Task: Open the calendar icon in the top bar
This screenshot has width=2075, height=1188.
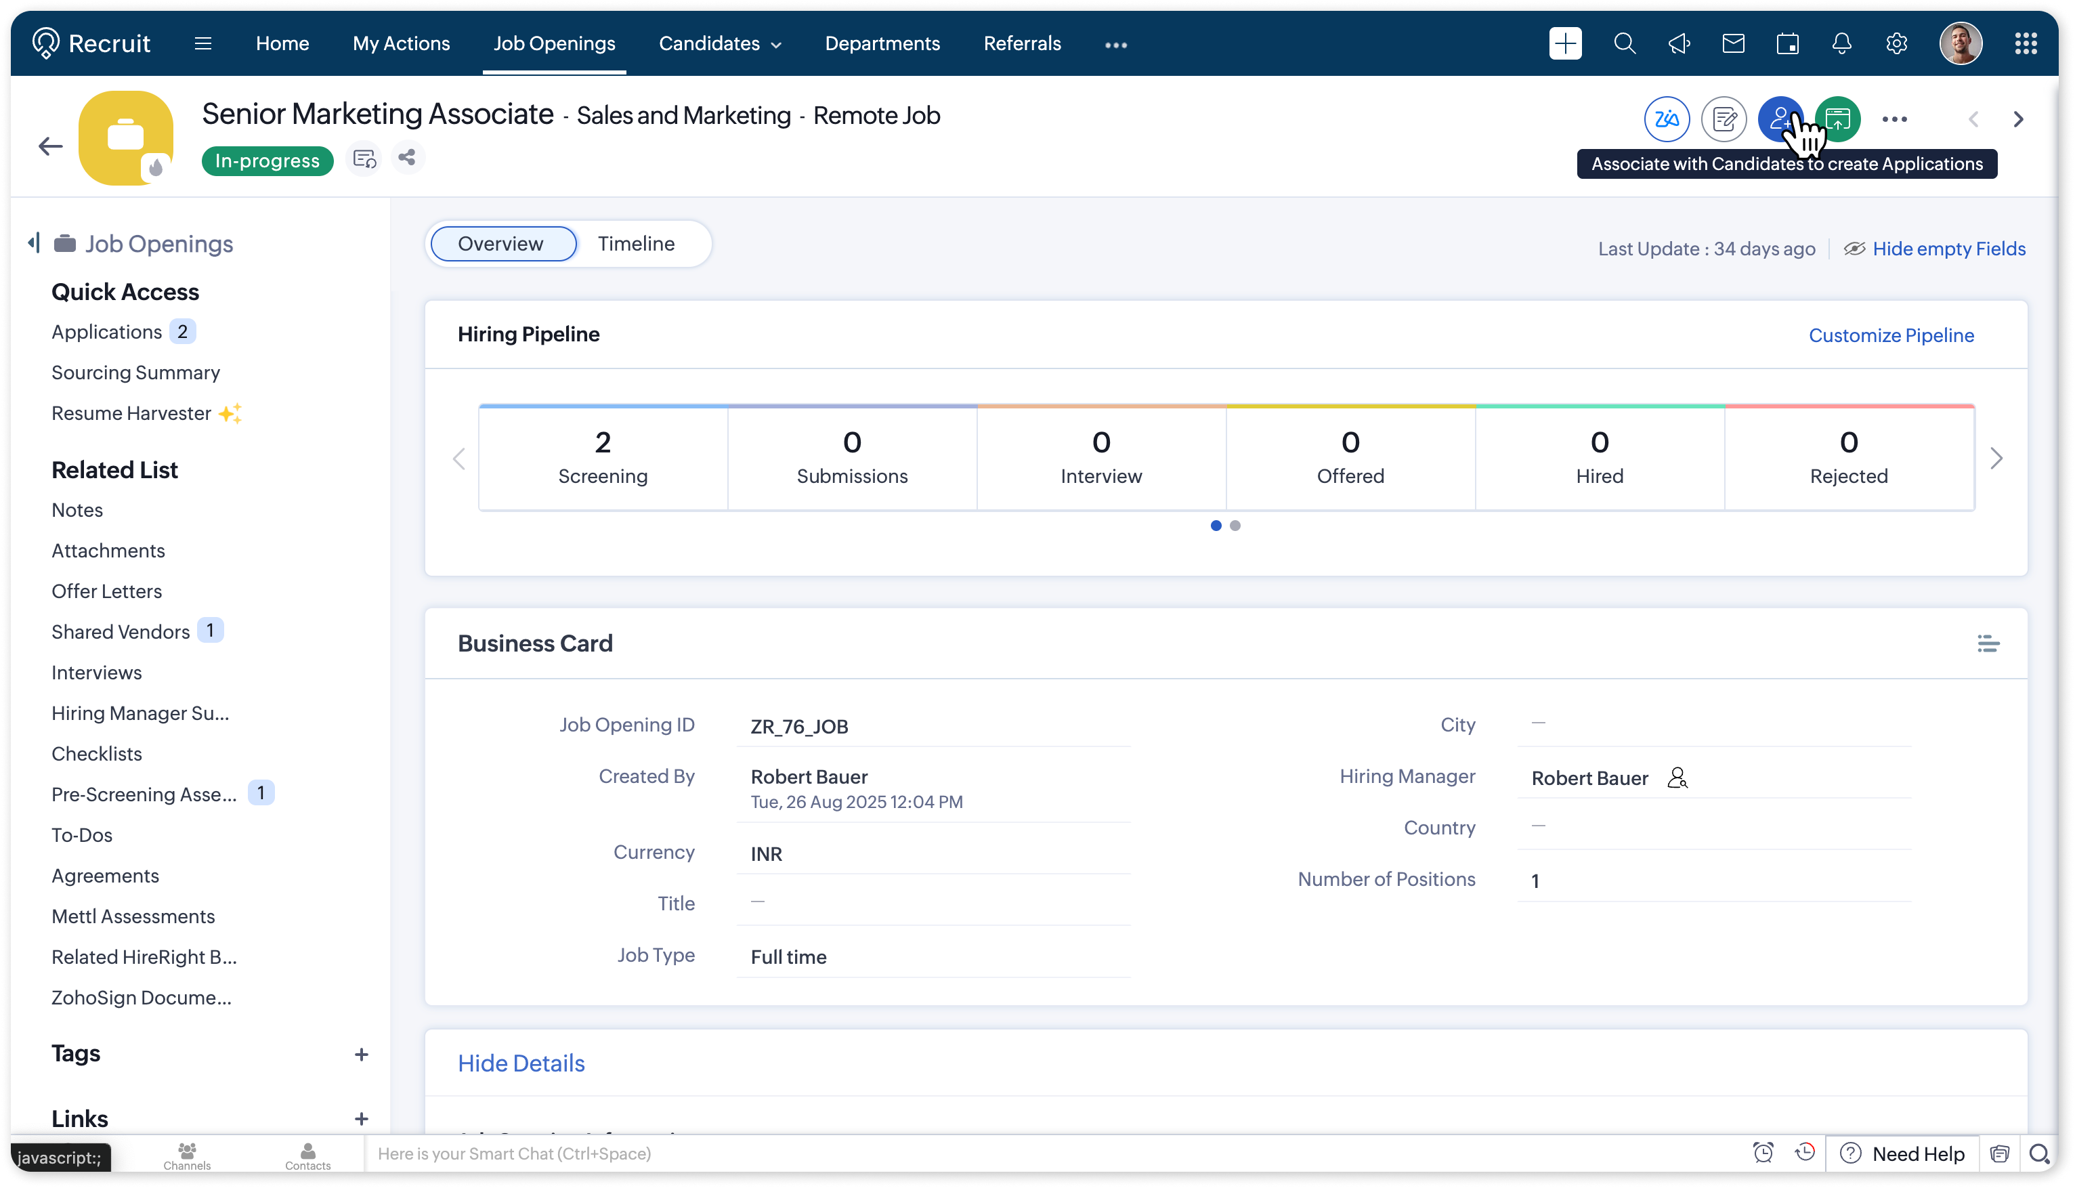Action: pos(1788,43)
